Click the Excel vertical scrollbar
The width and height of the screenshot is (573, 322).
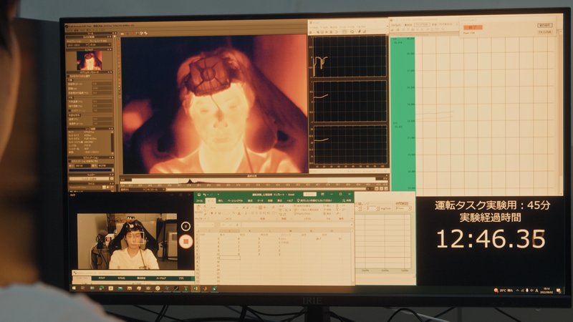(352, 255)
